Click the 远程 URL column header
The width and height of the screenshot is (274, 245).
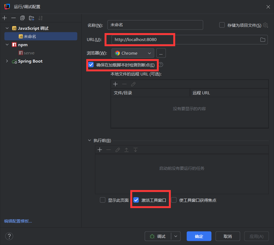click(x=229, y=93)
